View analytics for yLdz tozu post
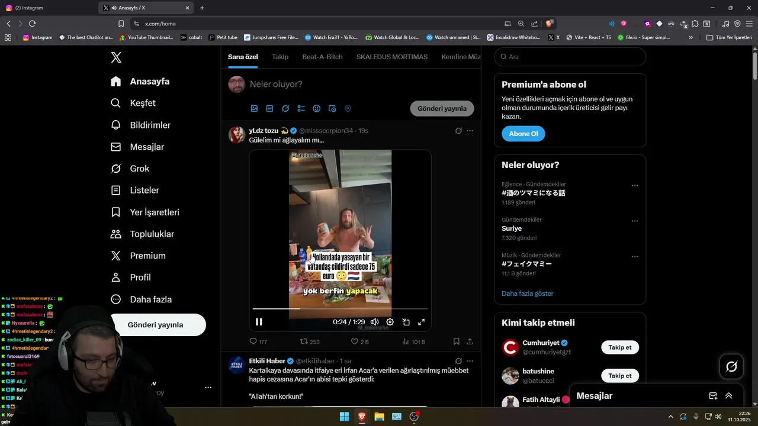This screenshot has height=426, width=758. pyautogui.click(x=413, y=341)
